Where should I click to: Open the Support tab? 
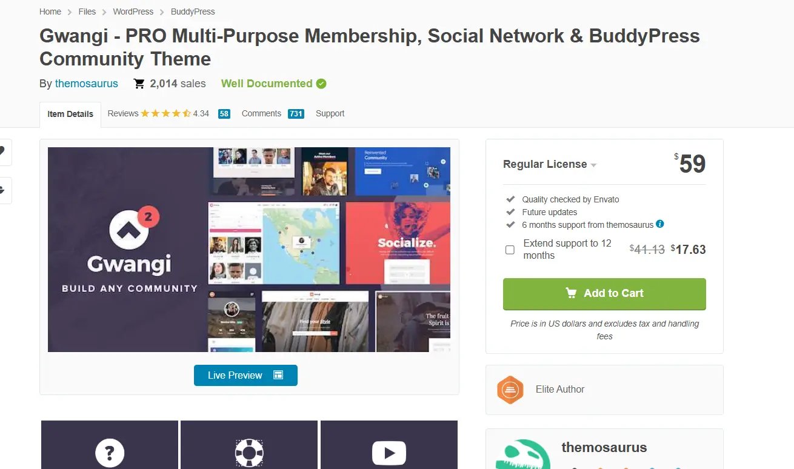coord(330,113)
